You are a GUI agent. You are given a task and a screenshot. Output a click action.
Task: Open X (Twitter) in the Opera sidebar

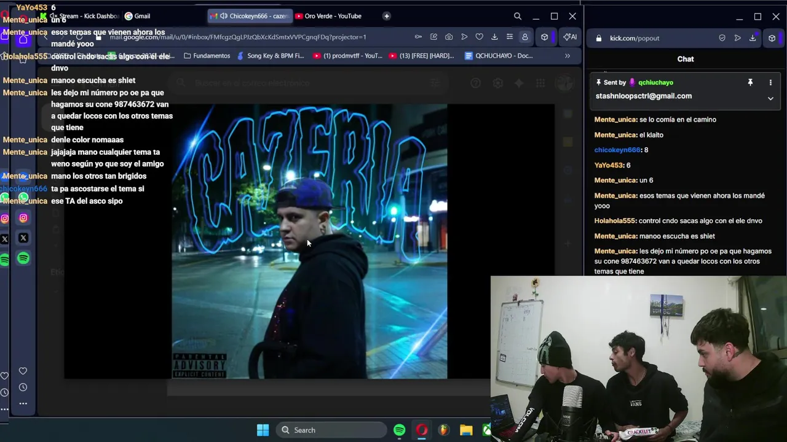(x=23, y=238)
